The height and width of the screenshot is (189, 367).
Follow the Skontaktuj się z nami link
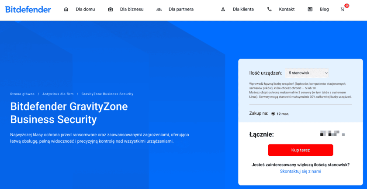pos(301,171)
